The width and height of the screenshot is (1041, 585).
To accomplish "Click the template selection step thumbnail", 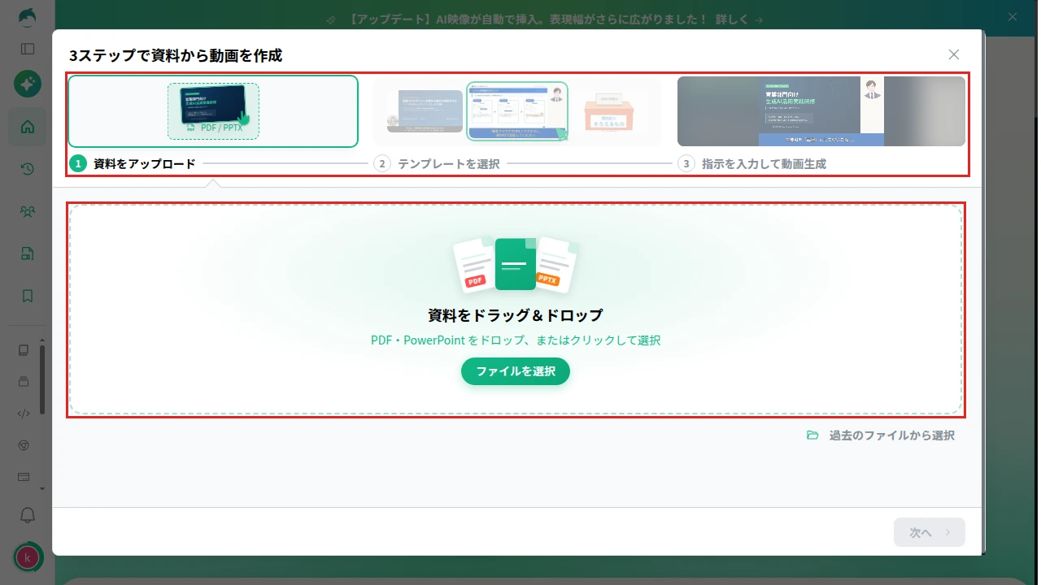I will 517,111.
